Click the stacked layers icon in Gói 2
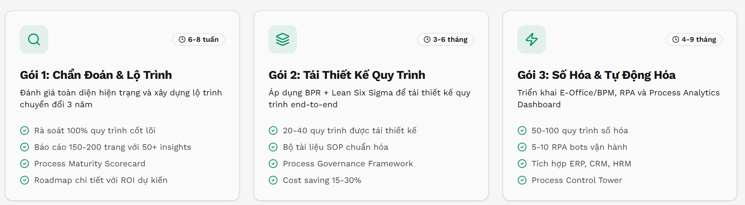The image size is (745, 205). (x=283, y=39)
